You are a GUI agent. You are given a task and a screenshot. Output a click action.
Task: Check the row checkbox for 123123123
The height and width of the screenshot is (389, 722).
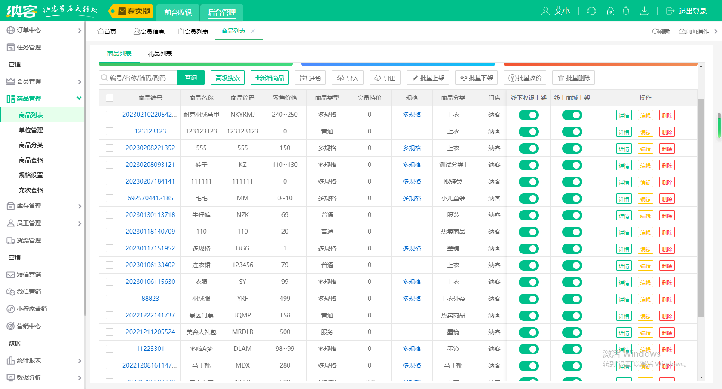110,131
